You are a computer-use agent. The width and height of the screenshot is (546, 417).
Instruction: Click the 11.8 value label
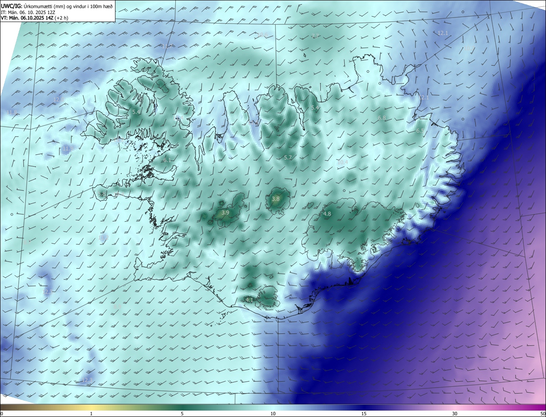[x=12, y=113]
